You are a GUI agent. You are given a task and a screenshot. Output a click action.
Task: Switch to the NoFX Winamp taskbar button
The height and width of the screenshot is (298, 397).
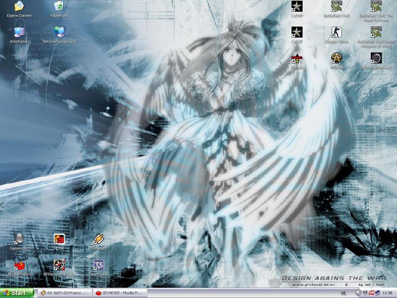(65, 293)
